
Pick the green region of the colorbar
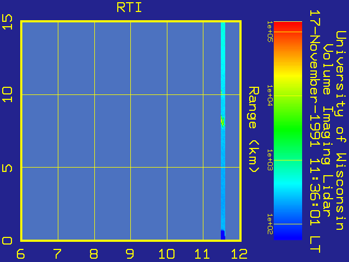pyautogui.click(x=288, y=129)
